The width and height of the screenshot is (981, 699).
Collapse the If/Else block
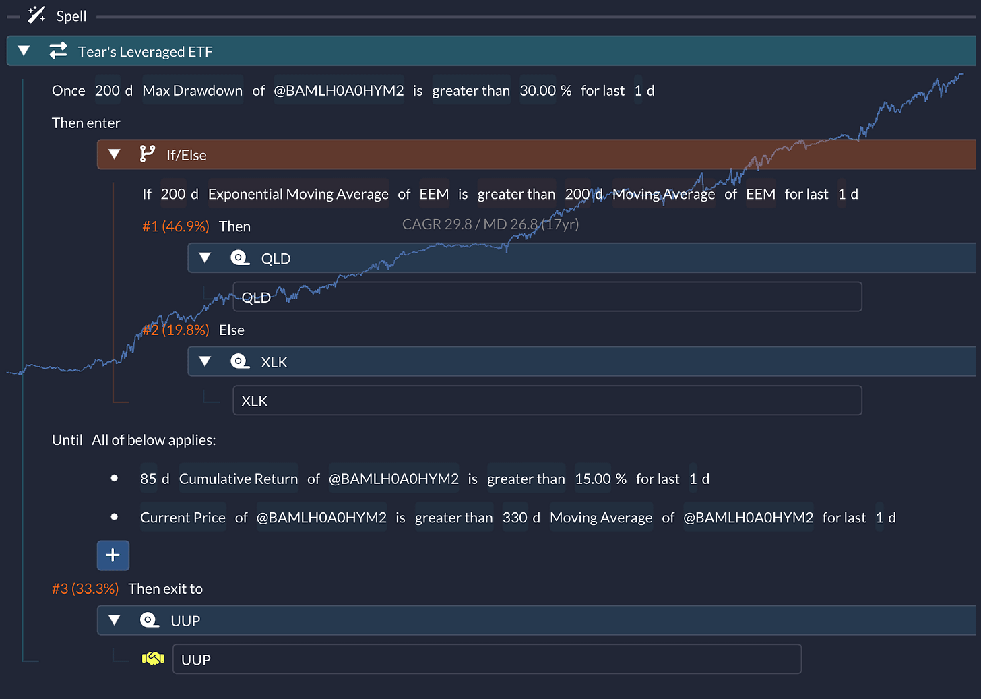(x=114, y=154)
